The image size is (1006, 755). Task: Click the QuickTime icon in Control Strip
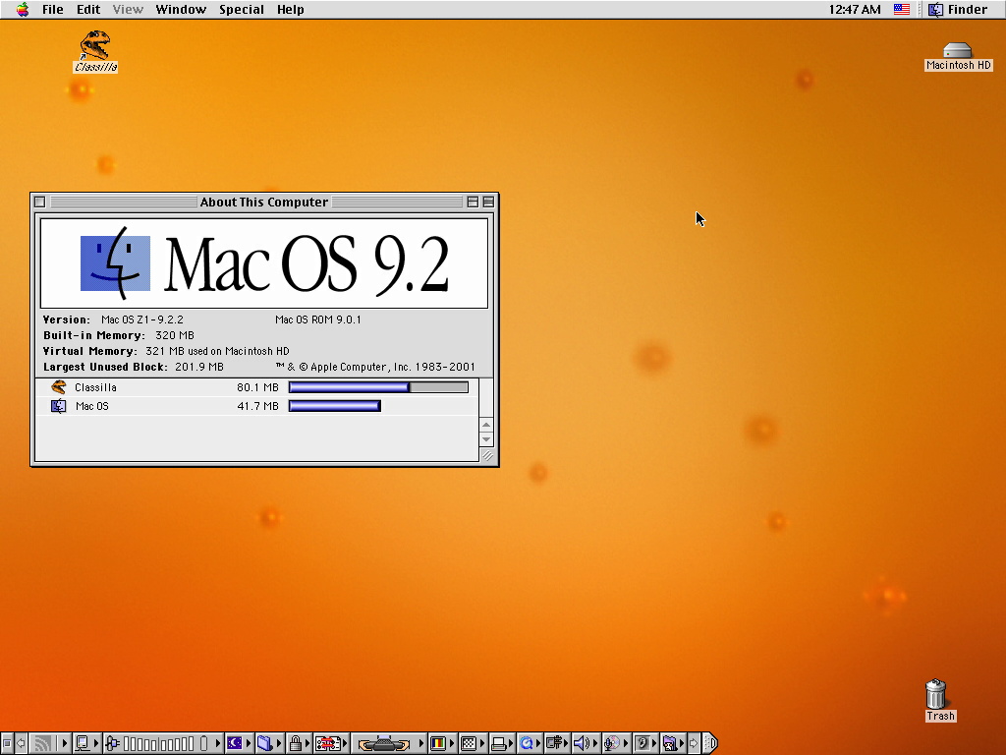528,743
